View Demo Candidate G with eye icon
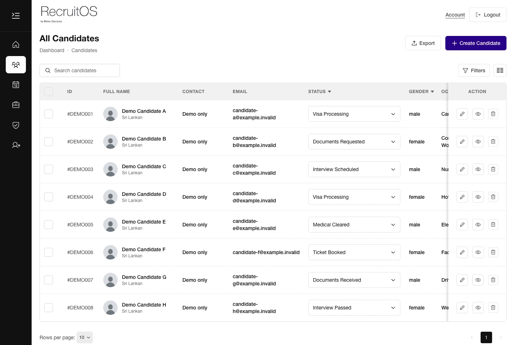The width and height of the screenshot is (518, 345). (x=478, y=280)
